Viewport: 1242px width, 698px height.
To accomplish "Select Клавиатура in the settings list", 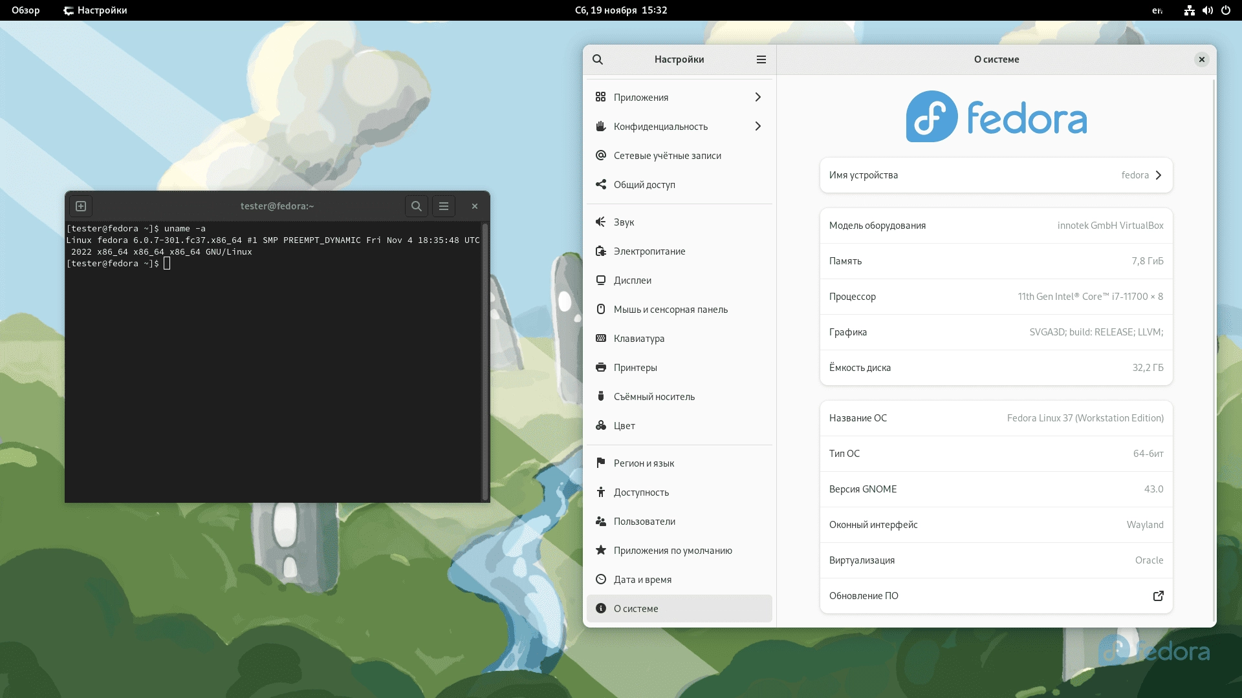I will [x=679, y=338].
